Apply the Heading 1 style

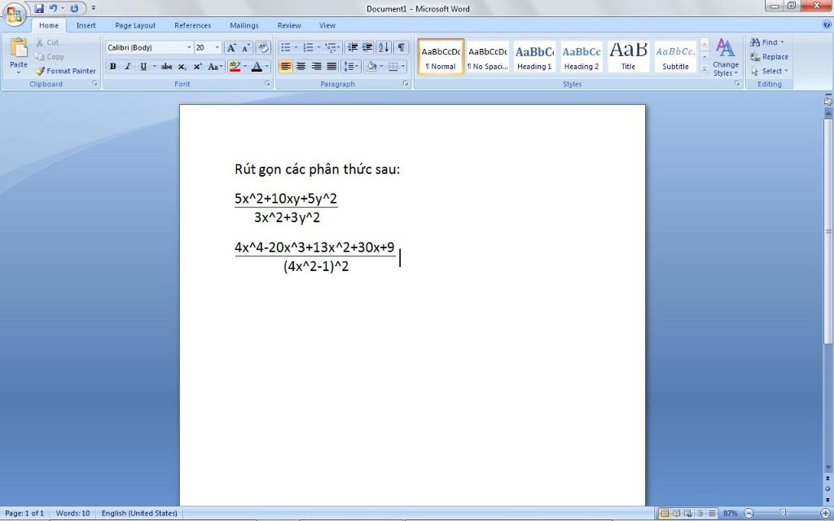[x=534, y=56]
